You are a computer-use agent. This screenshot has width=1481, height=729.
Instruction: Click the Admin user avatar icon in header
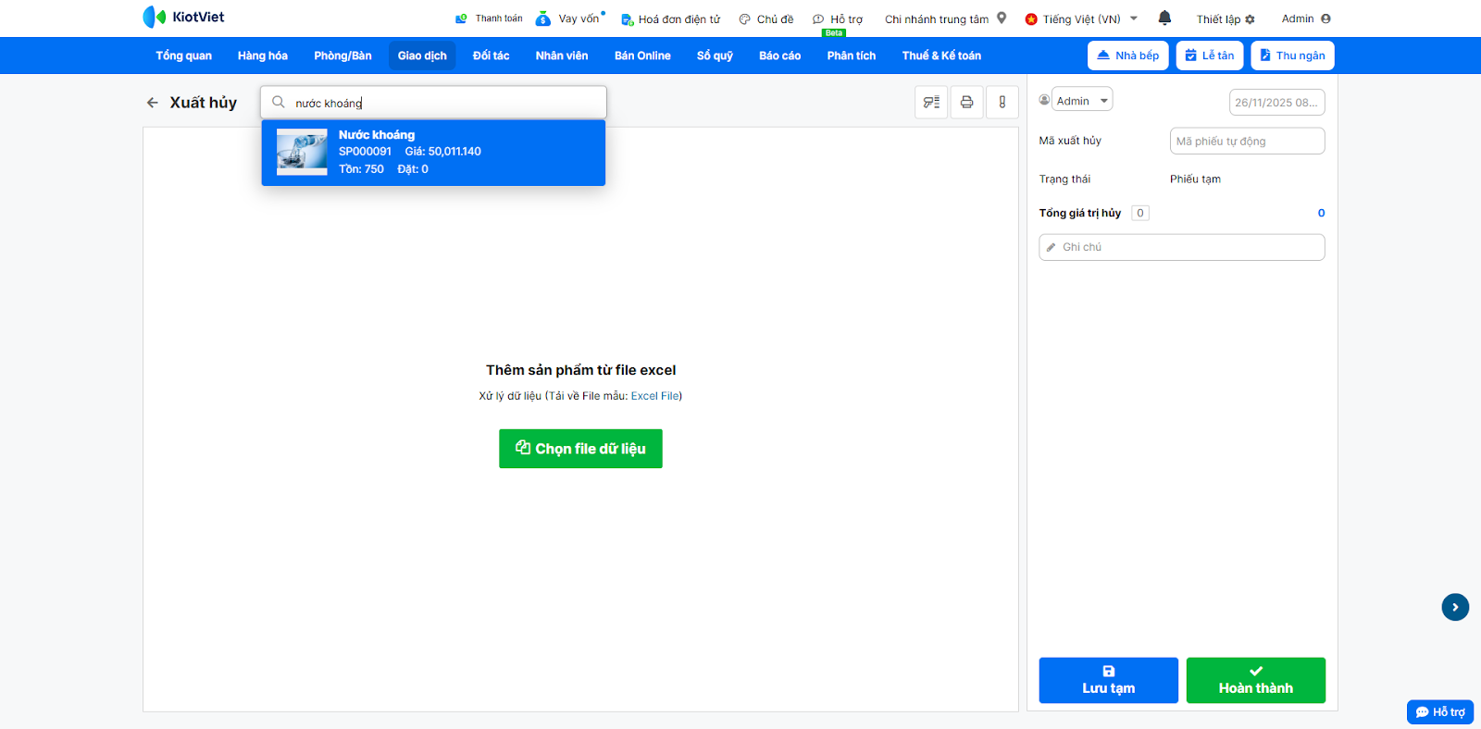(1325, 19)
